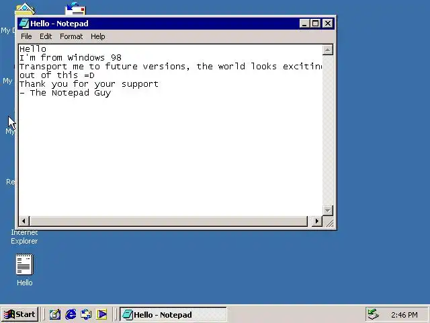Open the Help menu
This screenshot has width=430, height=323.
(98, 36)
